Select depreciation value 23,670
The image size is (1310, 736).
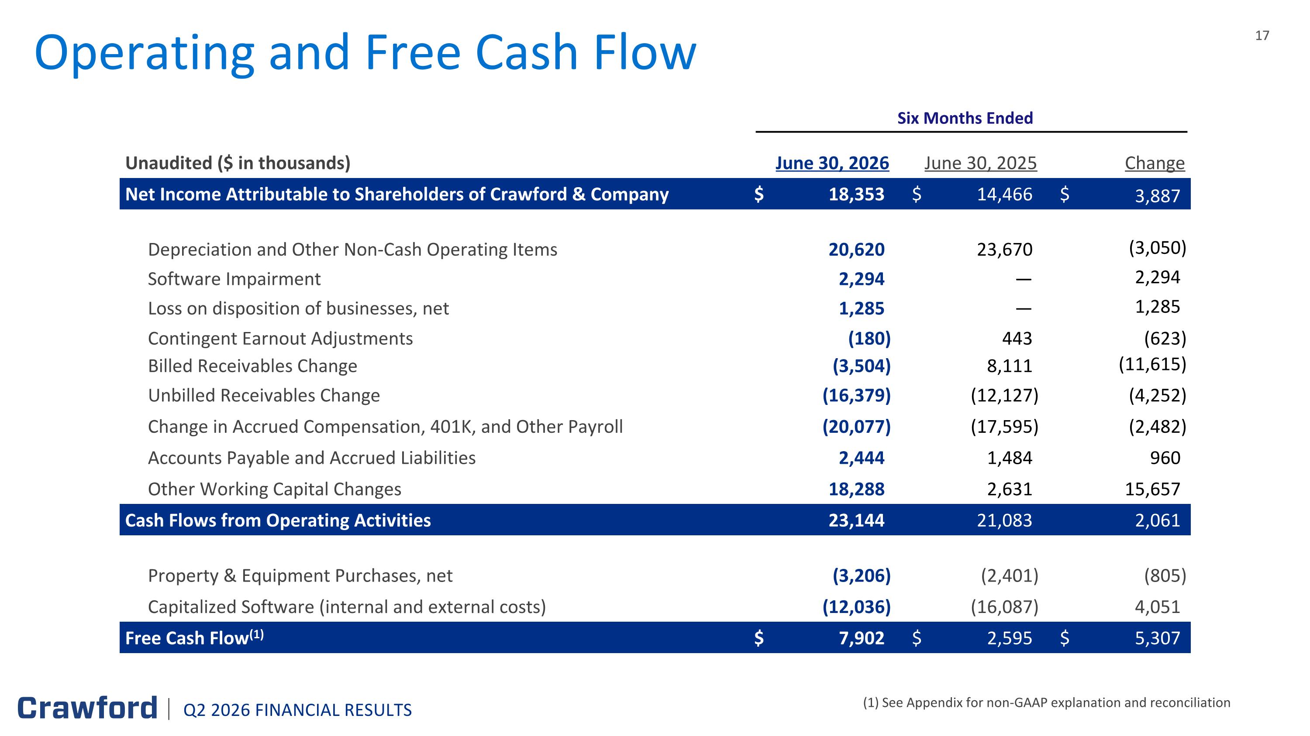[1004, 250]
